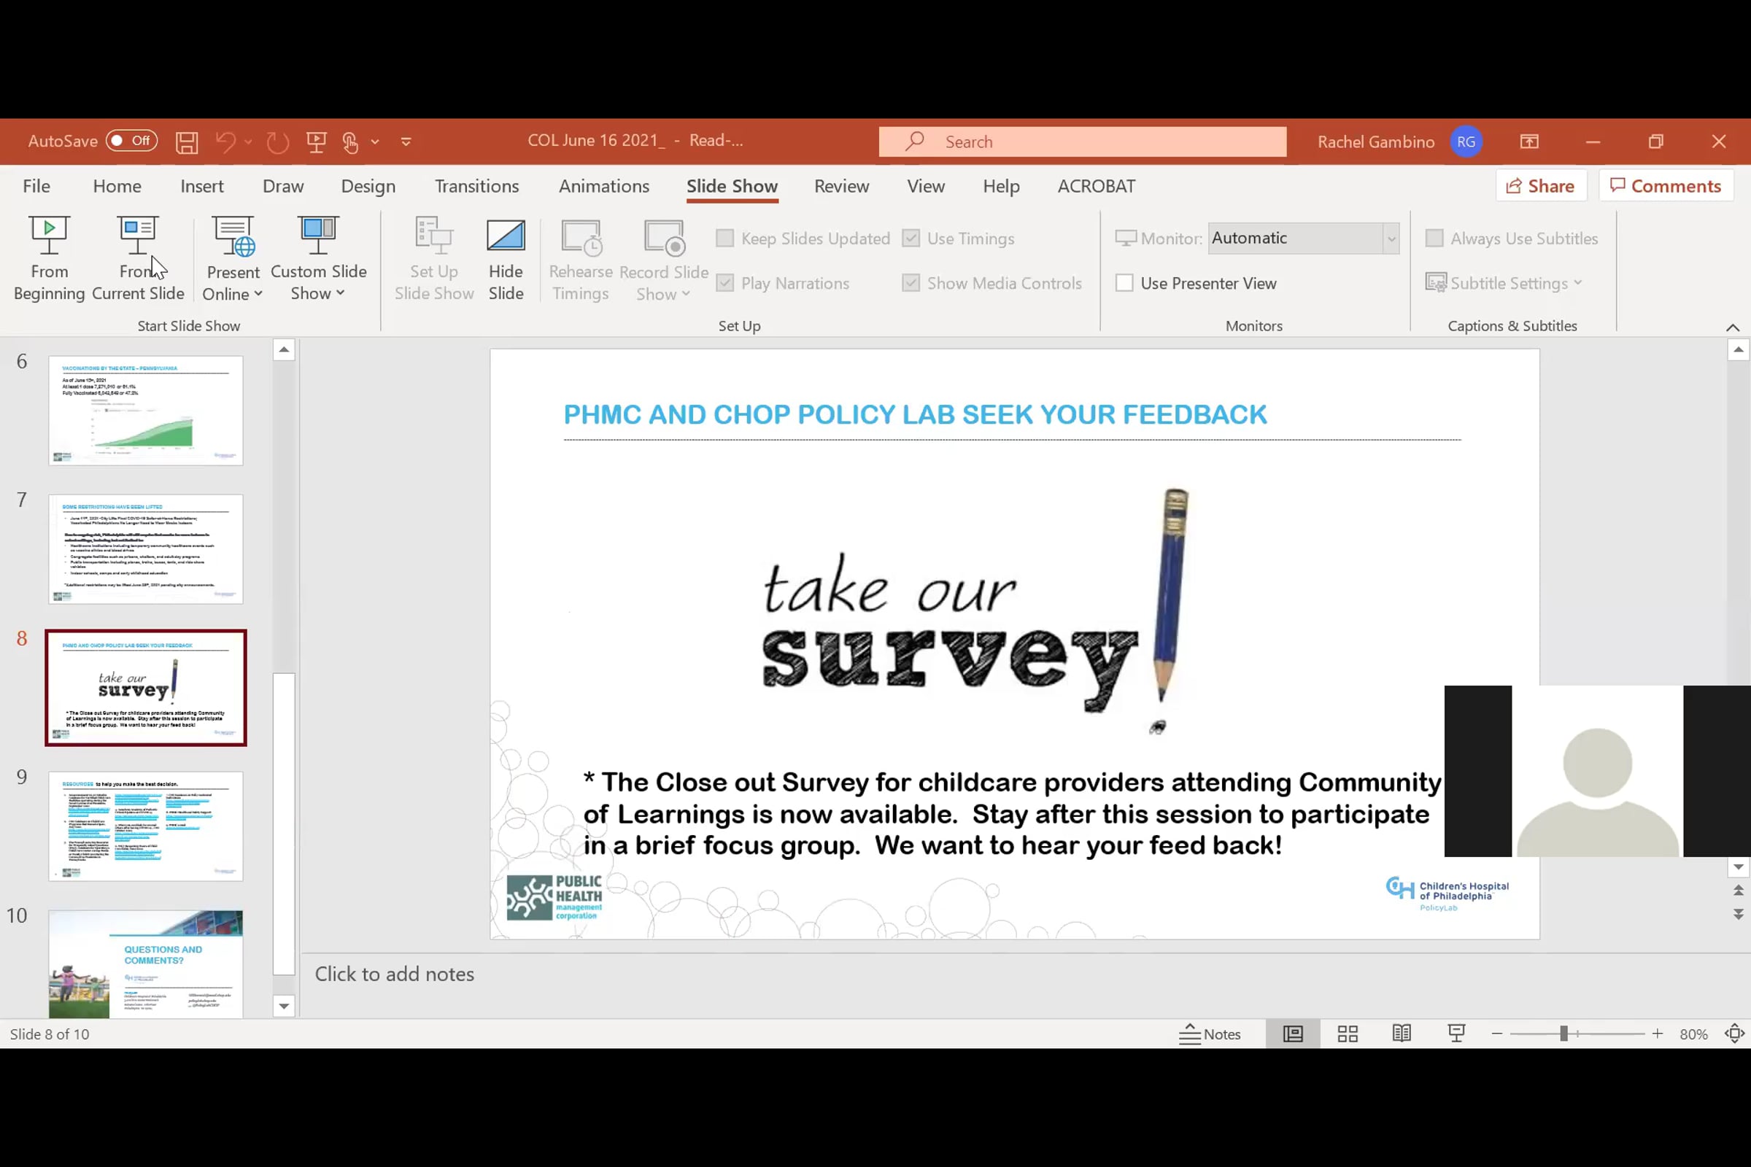Select slide 6 thumbnail
1751x1167 pixels.
[x=146, y=410]
